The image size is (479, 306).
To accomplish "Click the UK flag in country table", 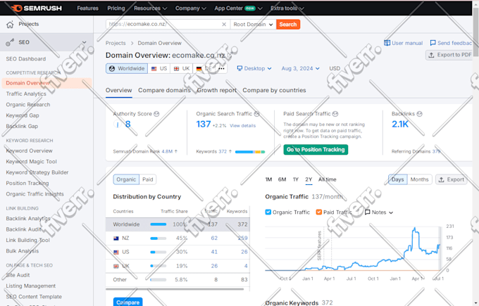I will click(116, 266).
